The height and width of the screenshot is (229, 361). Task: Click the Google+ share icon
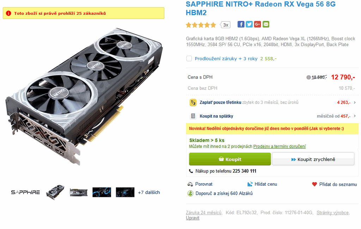pos(257,24)
